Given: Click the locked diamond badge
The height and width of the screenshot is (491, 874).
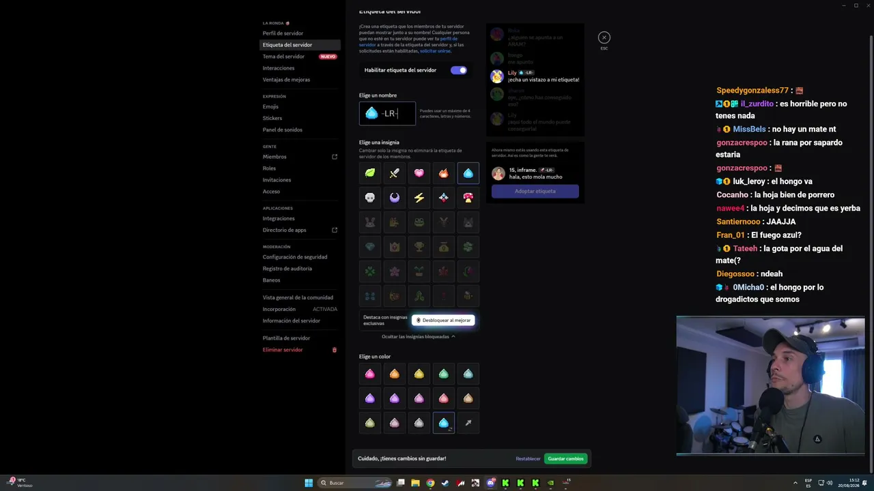Looking at the screenshot, I should (x=370, y=247).
